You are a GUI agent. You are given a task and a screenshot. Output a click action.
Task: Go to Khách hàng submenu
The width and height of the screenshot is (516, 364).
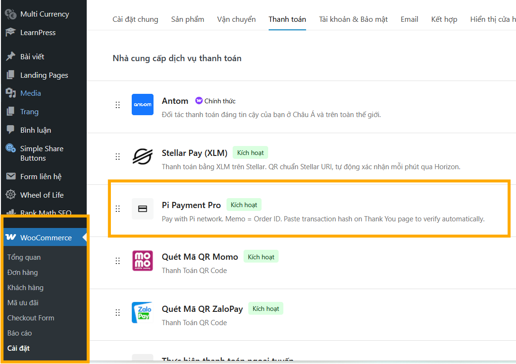click(25, 287)
